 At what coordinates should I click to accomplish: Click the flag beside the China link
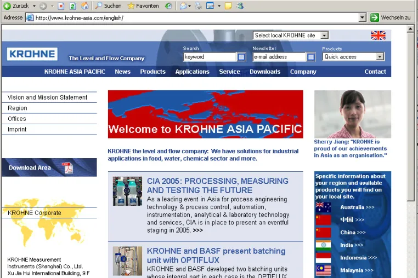(x=323, y=233)
